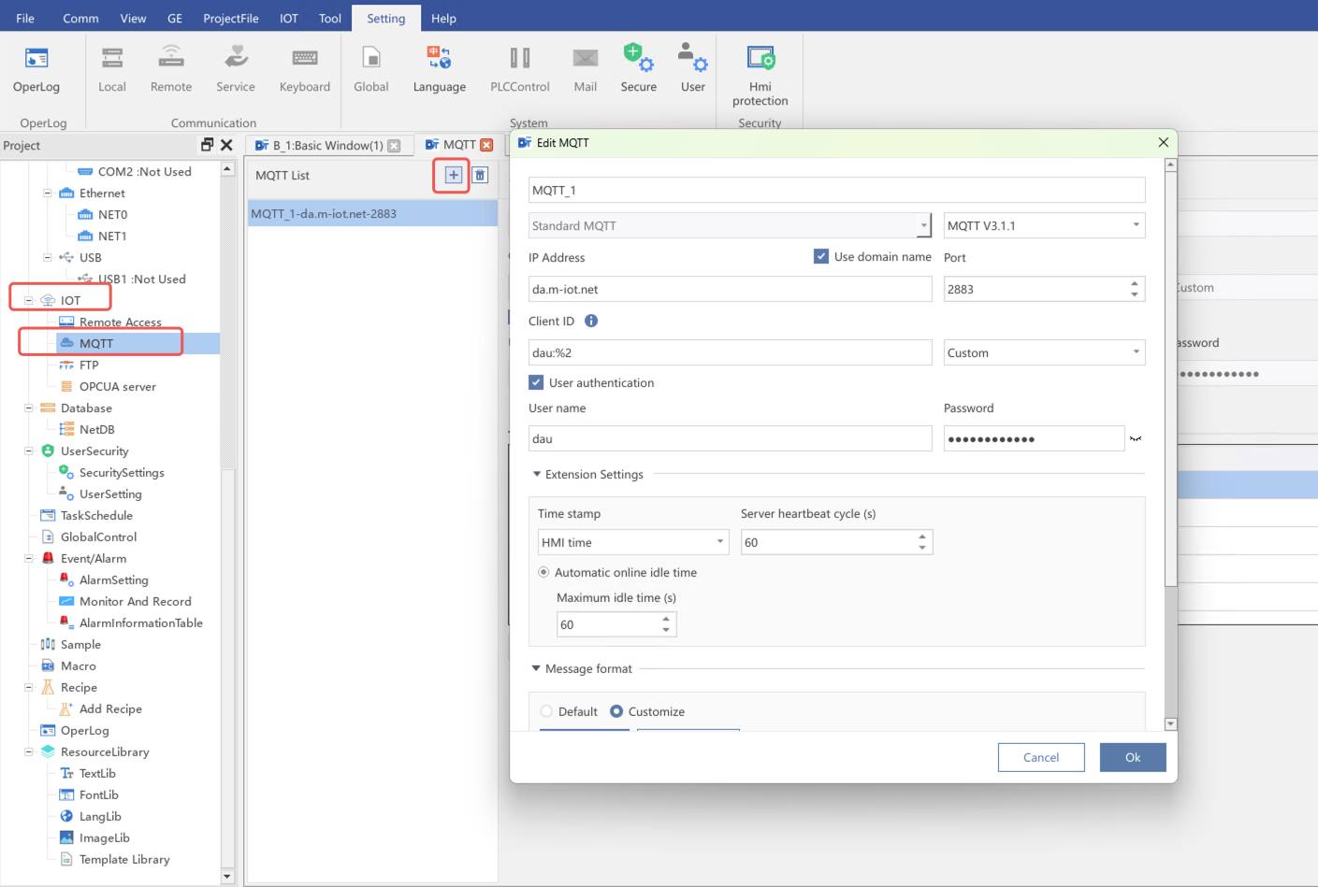Click the delete MQTT trash icon
The height and width of the screenshot is (887, 1318).
point(480,175)
